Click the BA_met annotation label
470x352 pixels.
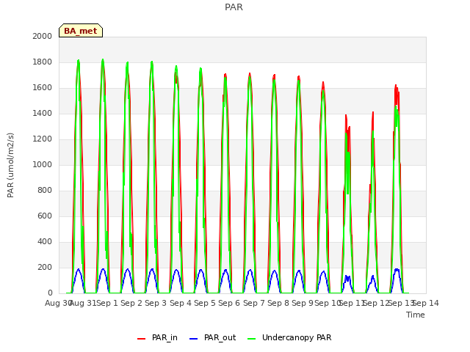(x=81, y=31)
